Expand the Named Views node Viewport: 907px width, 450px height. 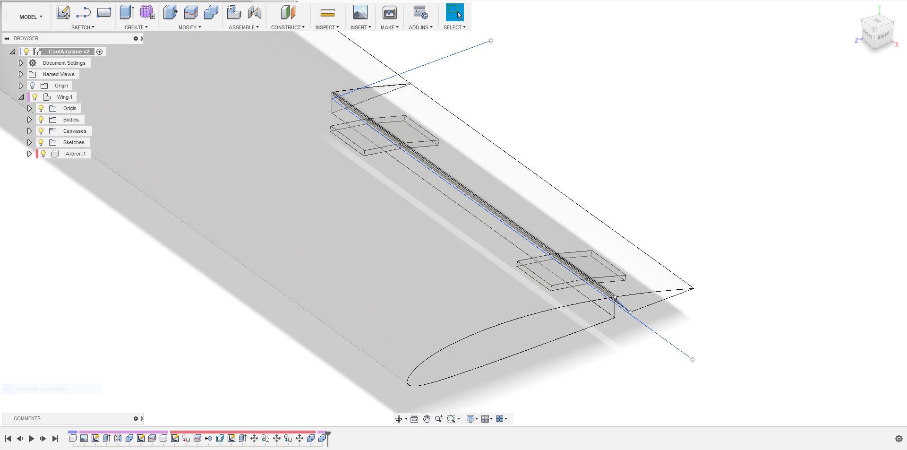point(21,74)
